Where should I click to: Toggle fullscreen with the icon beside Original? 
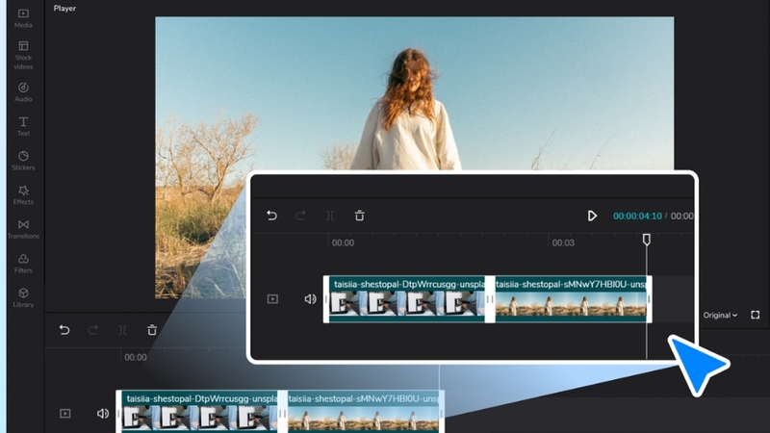pyautogui.click(x=756, y=315)
